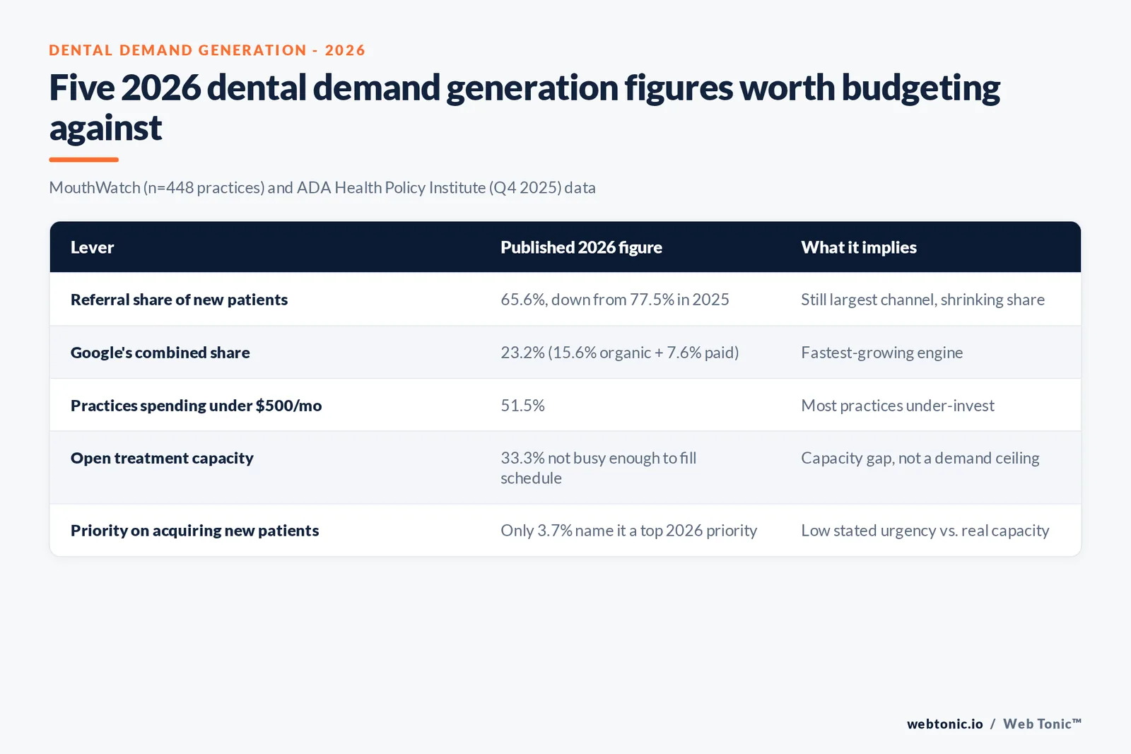Click the 'What it implies' column header
The image size is (1131, 754).
[859, 247]
